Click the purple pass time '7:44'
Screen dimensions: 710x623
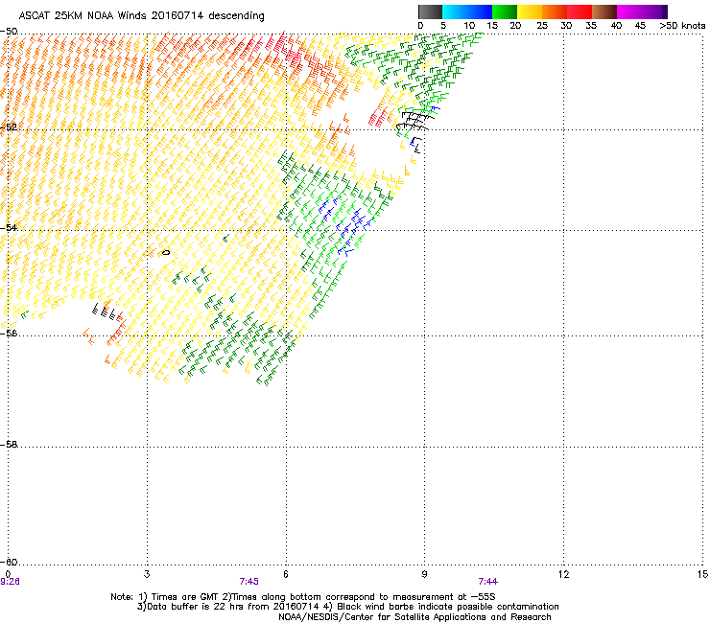pos(487,582)
